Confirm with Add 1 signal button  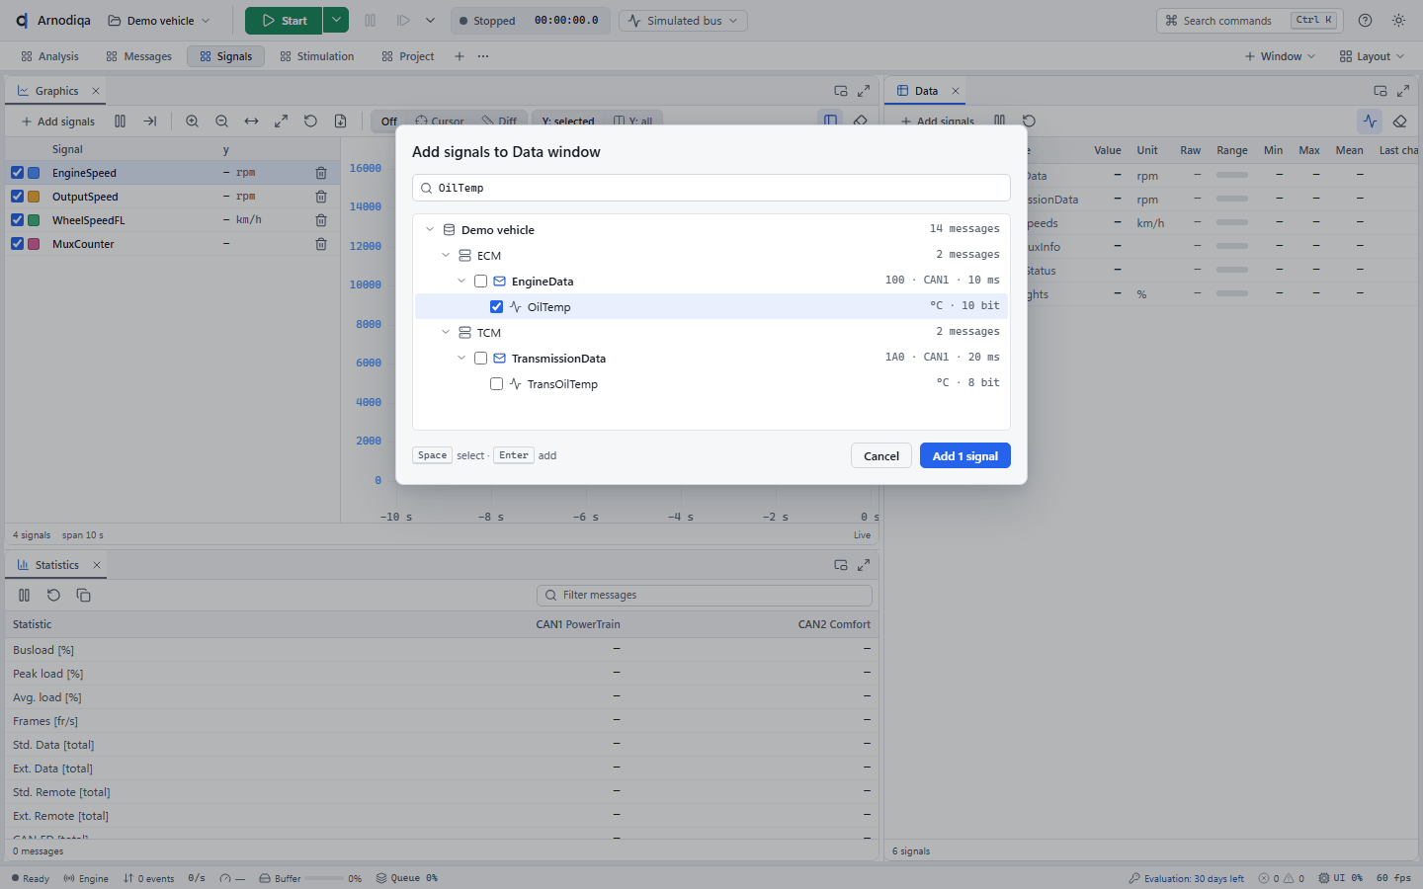click(x=965, y=455)
